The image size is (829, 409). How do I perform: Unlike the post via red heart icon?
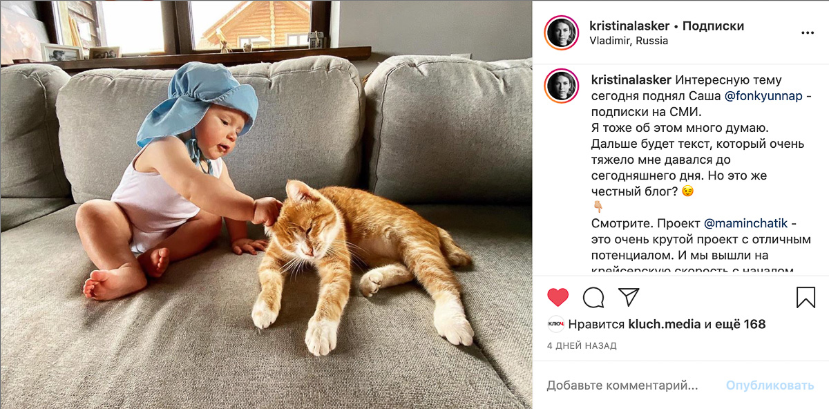coord(558,297)
